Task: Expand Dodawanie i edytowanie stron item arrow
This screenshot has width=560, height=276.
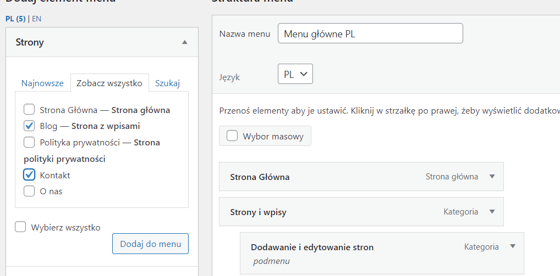Action: (513, 247)
